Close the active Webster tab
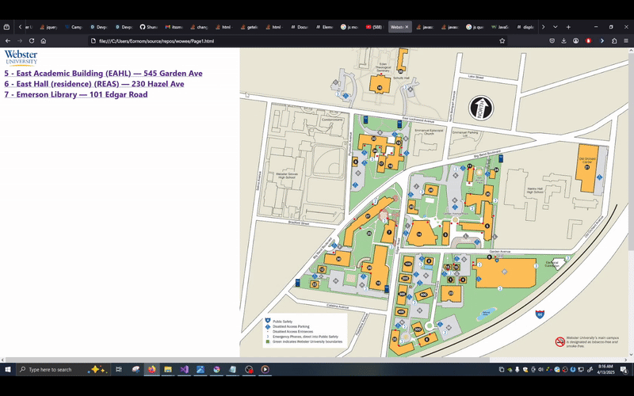Image resolution: width=634 pixels, height=396 pixels. (407, 27)
